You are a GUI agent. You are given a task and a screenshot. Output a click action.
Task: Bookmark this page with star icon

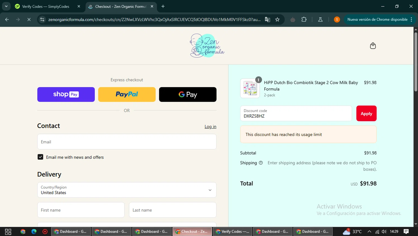[x=277, y=20]
